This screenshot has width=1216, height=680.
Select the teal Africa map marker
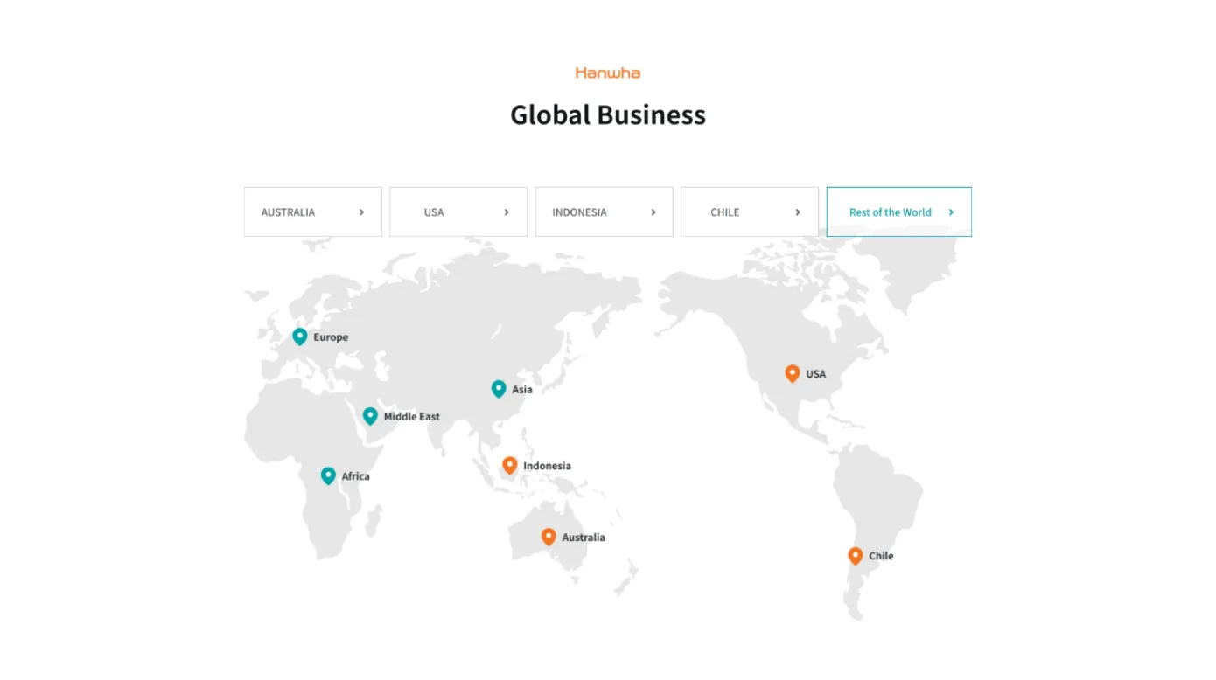(328, 475)
